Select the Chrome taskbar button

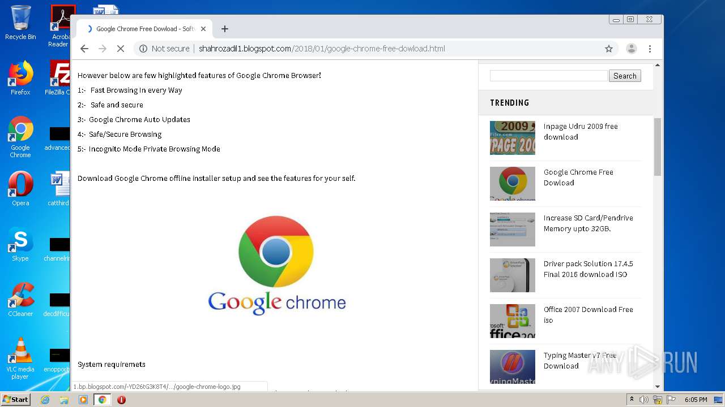[103, 400]
